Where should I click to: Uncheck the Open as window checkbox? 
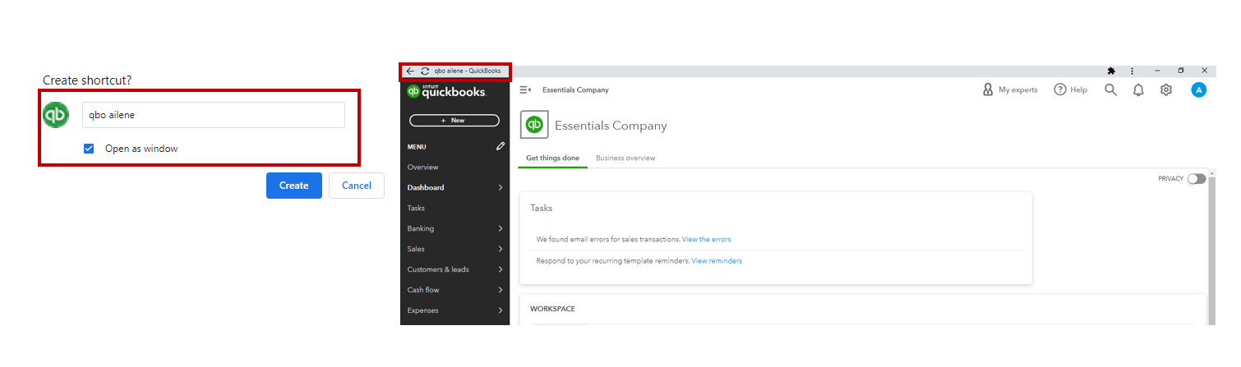click(89, 149)
